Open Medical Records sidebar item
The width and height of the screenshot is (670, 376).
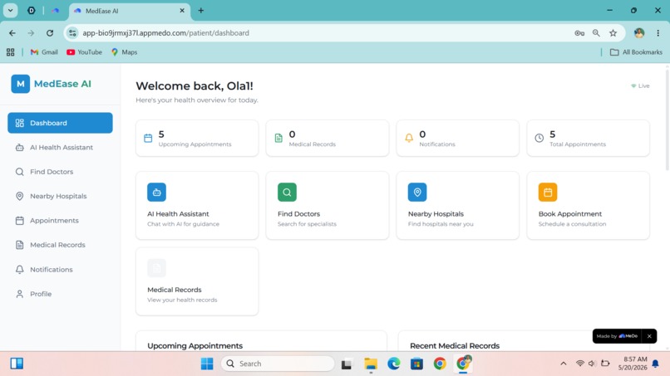(60, 245)
